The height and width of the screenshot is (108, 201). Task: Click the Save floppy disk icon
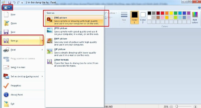pos(6,32)
